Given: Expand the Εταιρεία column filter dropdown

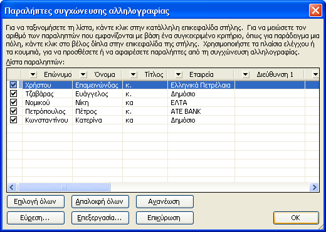Looking at the screenshot, I should (179, 74).
